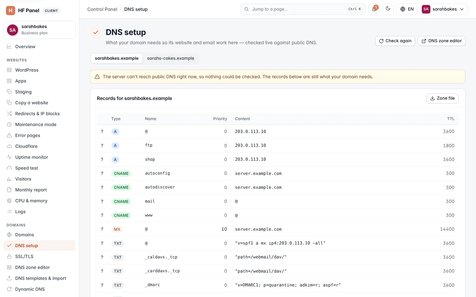
Task: Click the DNS unreachable warning icon
Action: (x=97, y=77)
